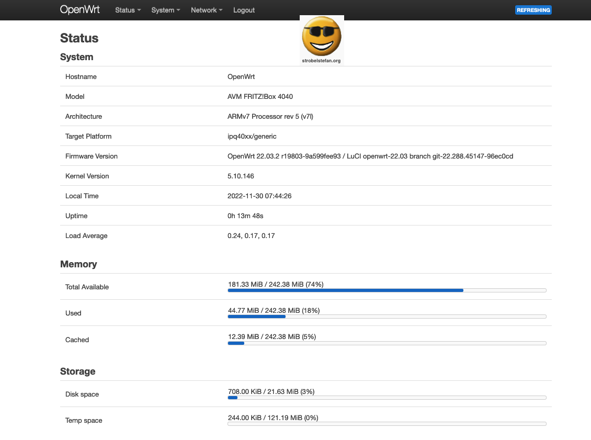
Task: Click the sunglasses smiley face logo
Action: (x=322, y=36)
